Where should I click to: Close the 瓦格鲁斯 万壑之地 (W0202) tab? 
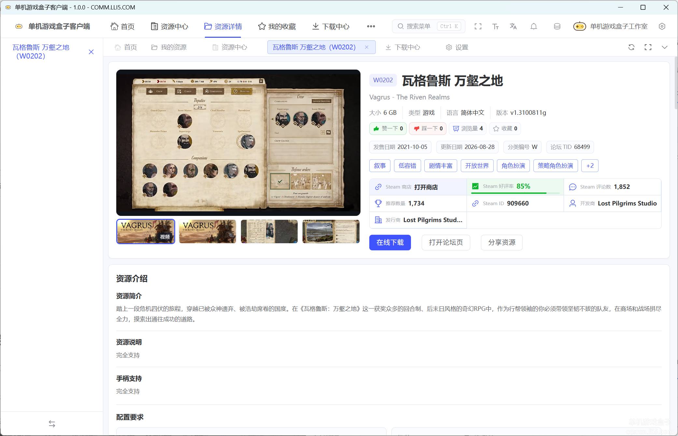367,47
